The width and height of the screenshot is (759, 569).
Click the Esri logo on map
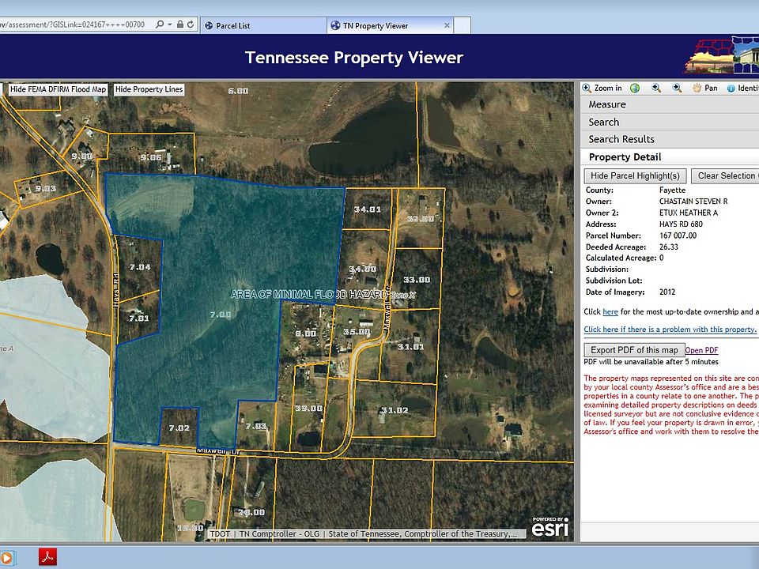pyautogui.click(x=549, y=526)
